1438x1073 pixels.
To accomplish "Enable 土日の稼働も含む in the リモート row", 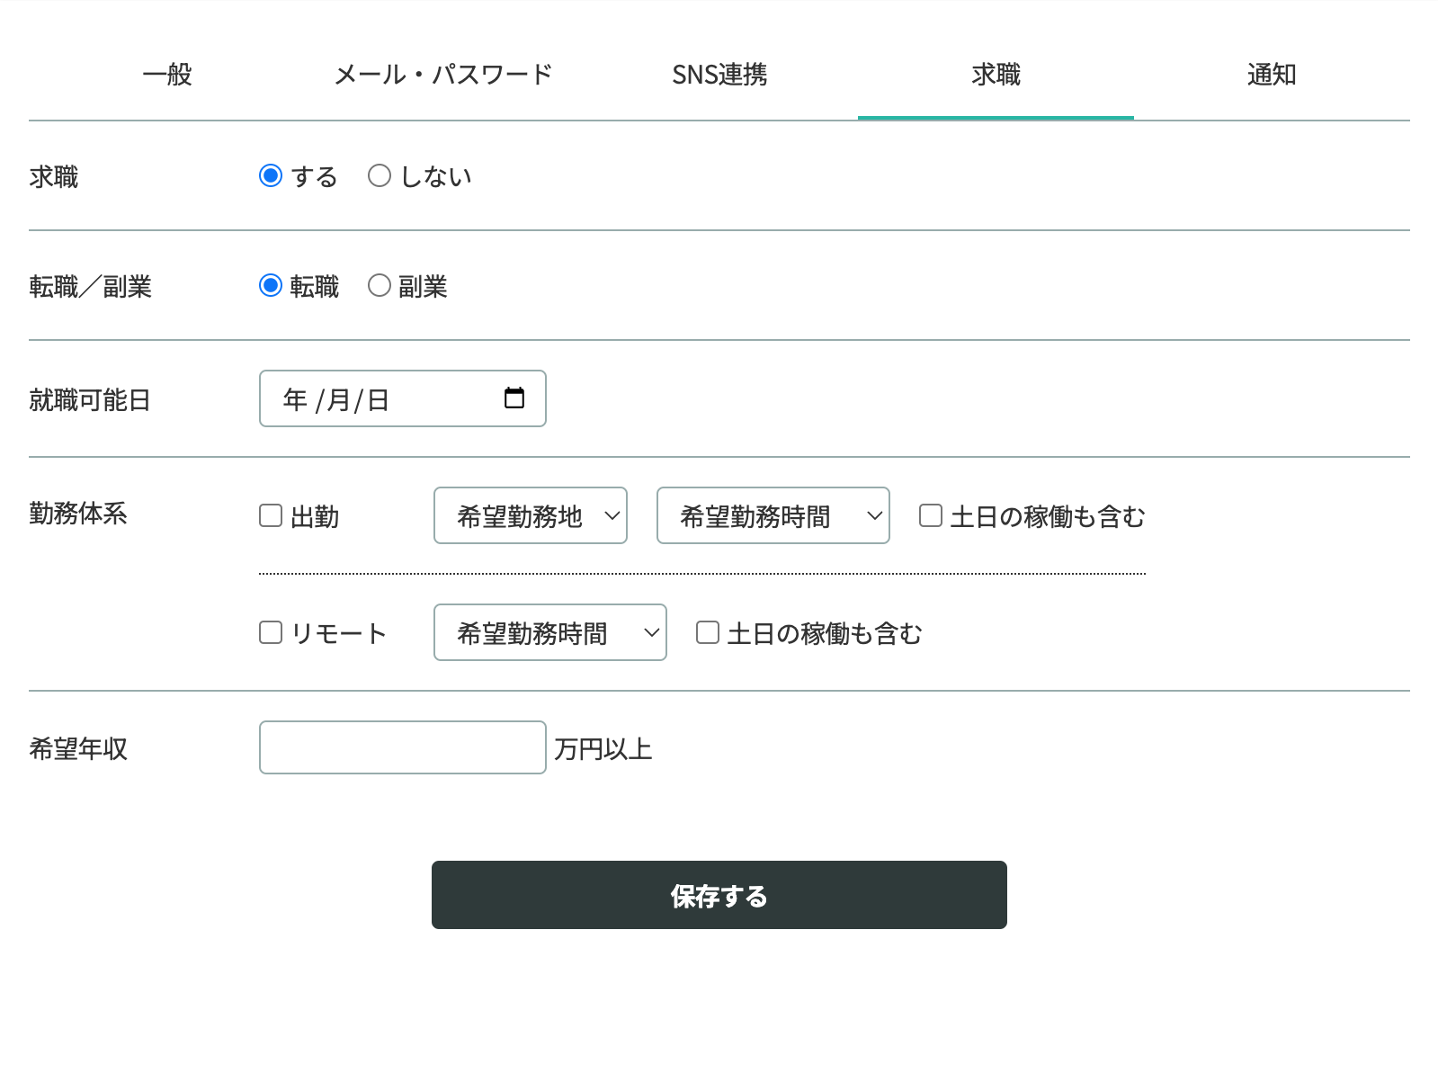I will (x=708, y=632).
